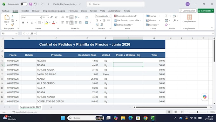The height and width of the screenshot is (122, 216).
Task: Toggle align bottom in Alineación
Action: 71,17
